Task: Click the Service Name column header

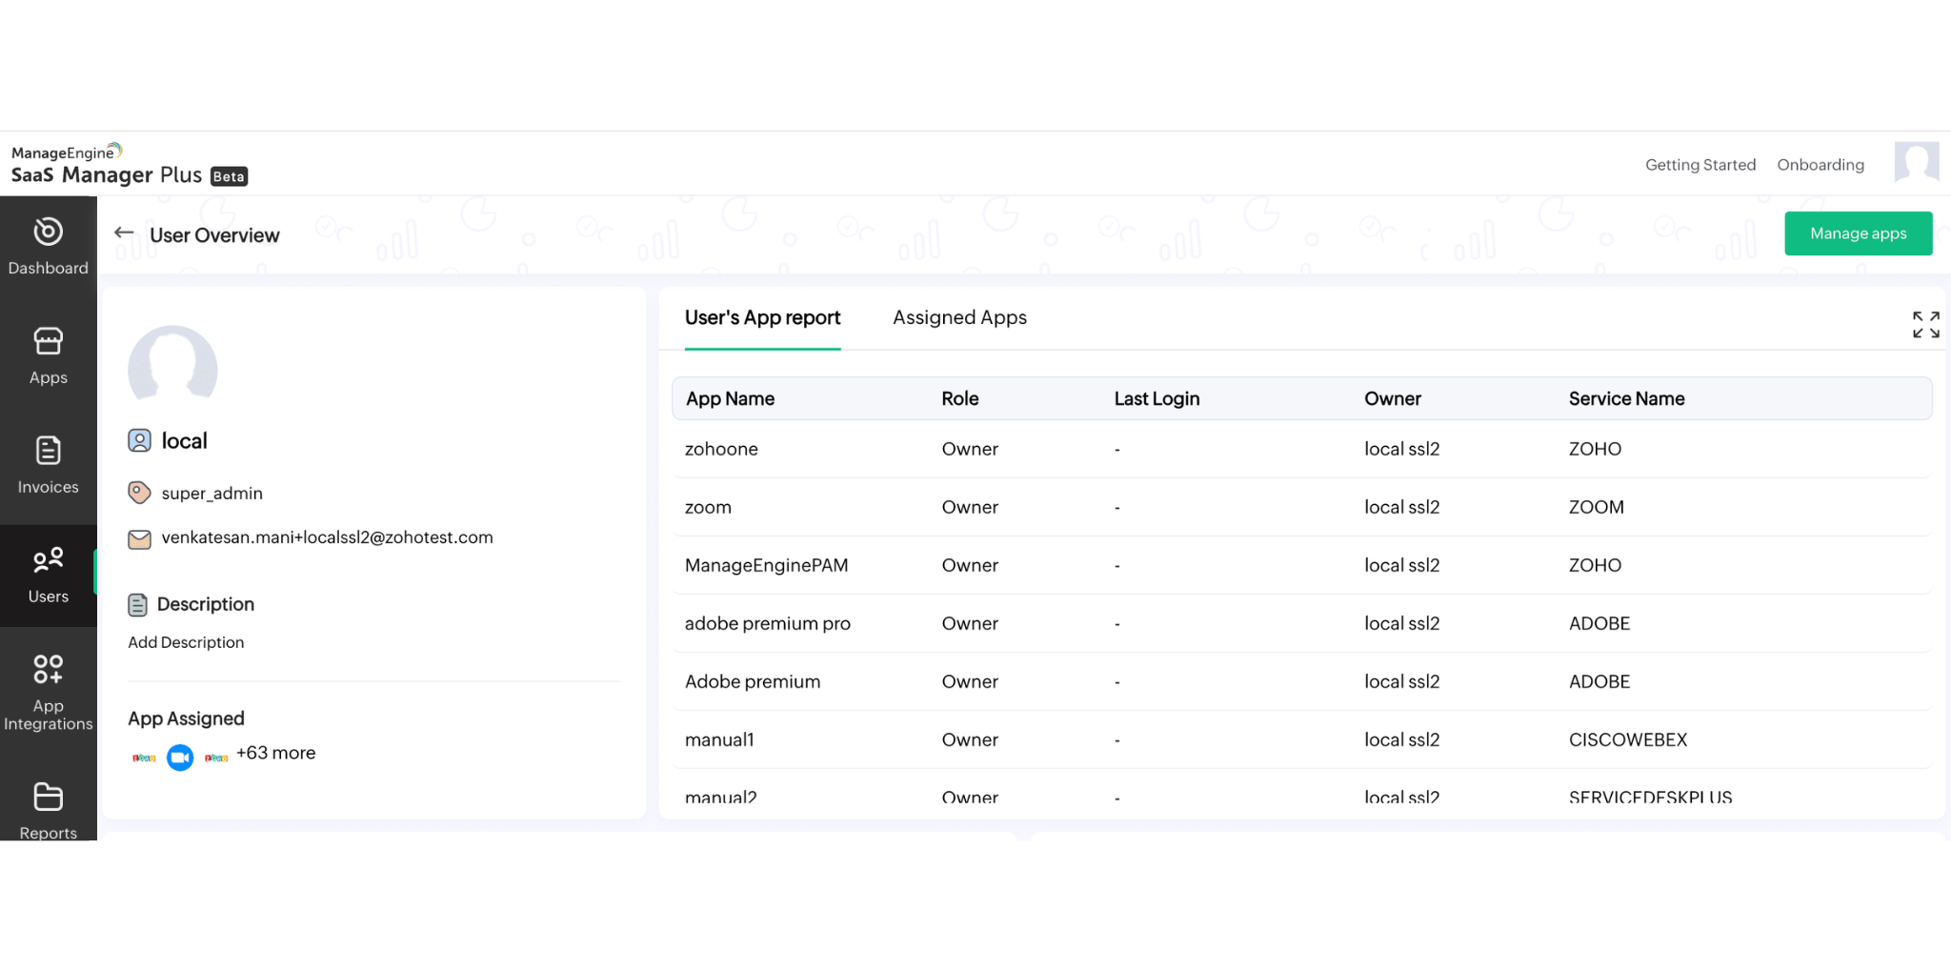Action: (1627, 399)
